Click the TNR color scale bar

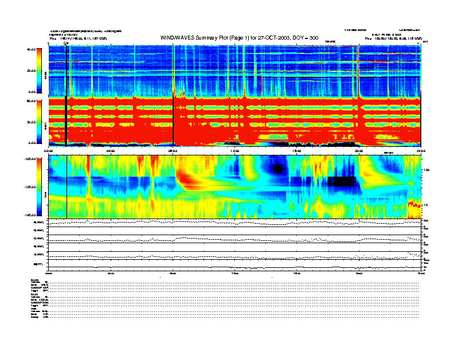39,187
